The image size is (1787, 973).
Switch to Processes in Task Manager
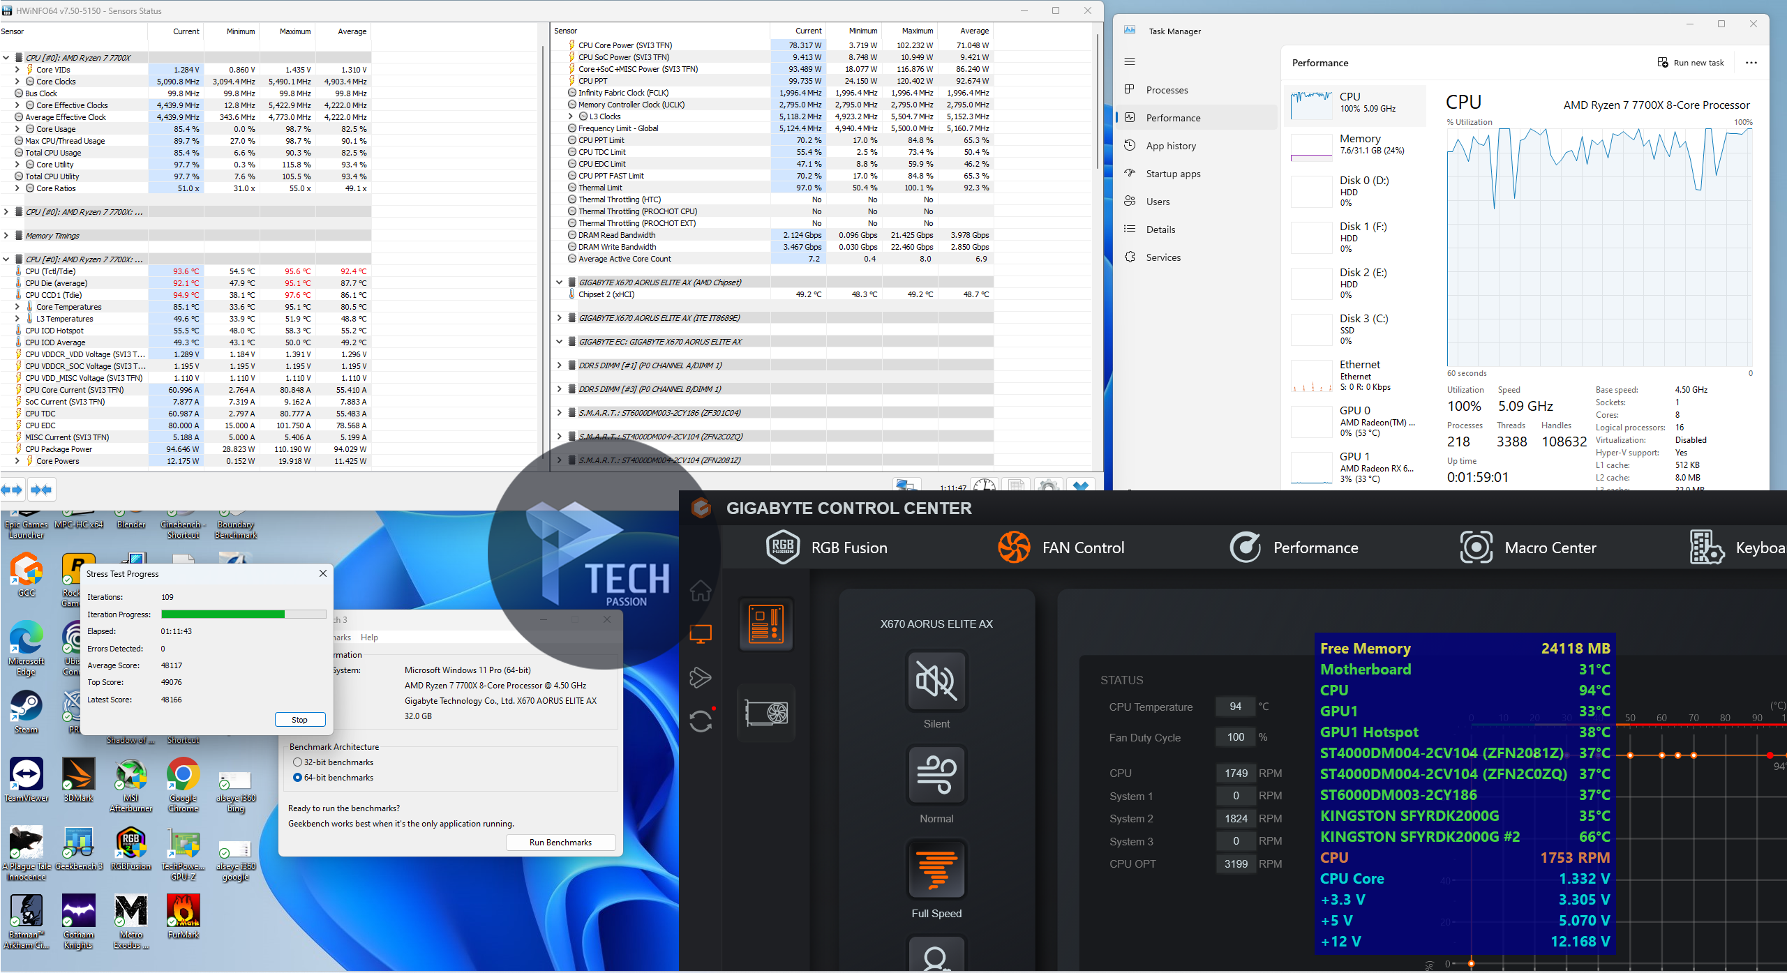[x=1167, y=90]
